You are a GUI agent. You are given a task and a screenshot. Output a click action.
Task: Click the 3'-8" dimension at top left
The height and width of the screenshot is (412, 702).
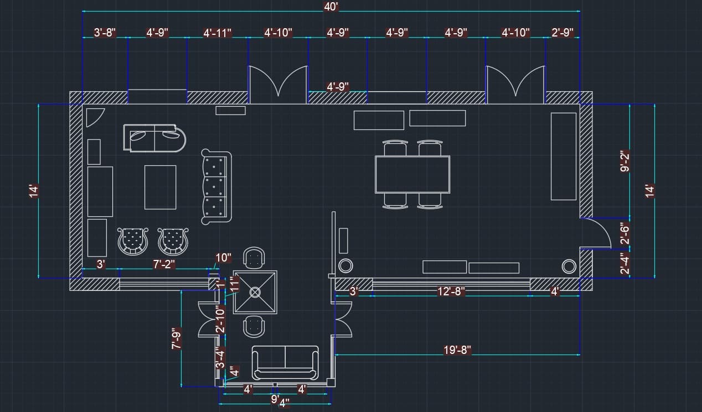point(105,33)
